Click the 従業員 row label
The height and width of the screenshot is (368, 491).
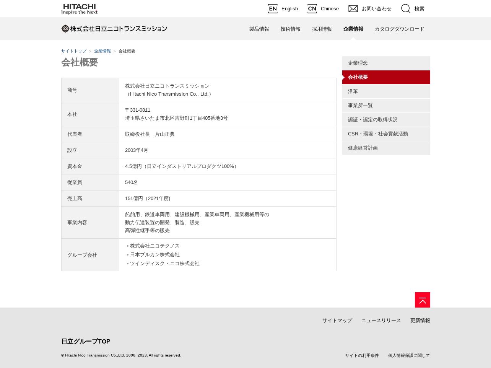tap(75, 182)
